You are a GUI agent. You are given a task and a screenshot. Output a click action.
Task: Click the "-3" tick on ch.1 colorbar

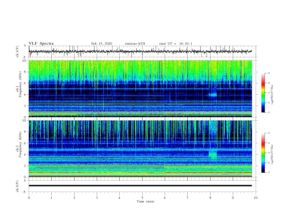click(268, 73)
